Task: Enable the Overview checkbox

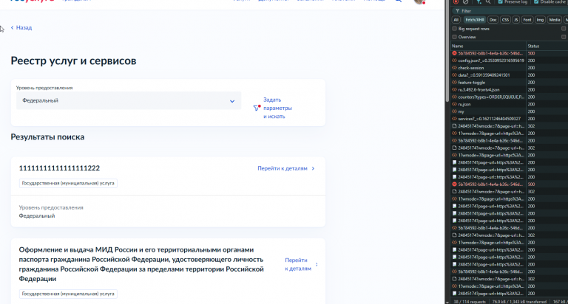Action: coord(454,37)
